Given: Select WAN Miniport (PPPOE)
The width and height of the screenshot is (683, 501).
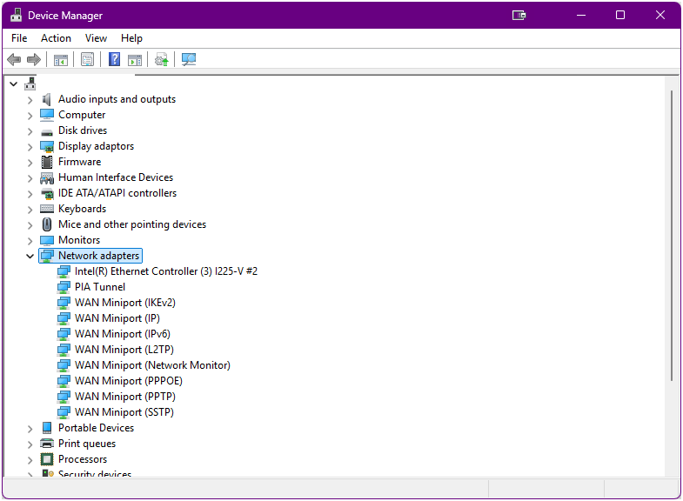Looking at the screenshot, I should [129, 381].
